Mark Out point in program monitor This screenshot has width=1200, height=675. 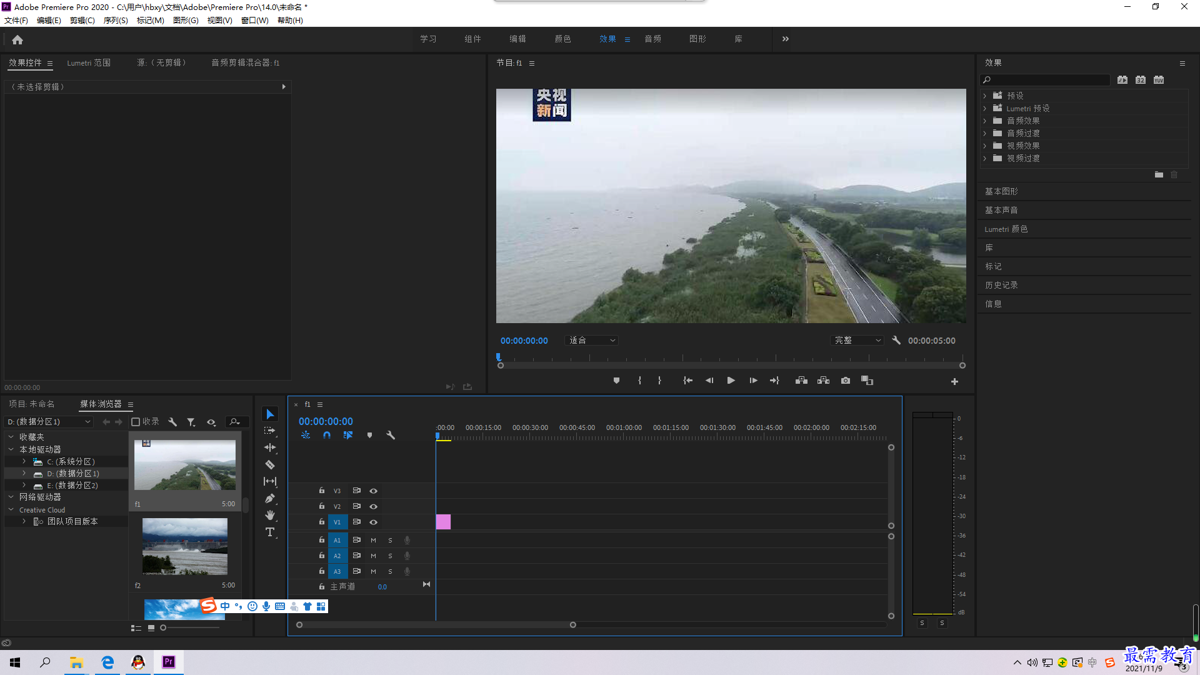(x=659, y=381)
